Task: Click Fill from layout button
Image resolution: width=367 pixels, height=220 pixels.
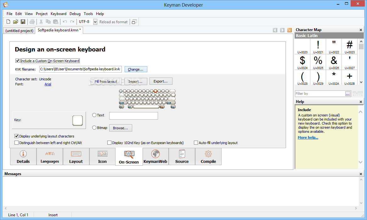Action: (106, 81)
